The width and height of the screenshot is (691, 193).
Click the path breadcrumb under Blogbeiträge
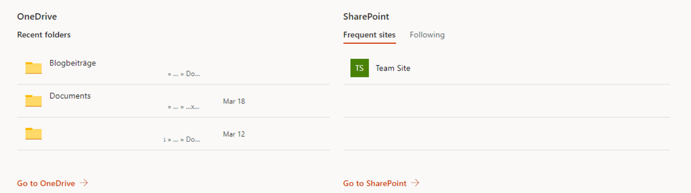pyautogui.click(x=184, y=74)
